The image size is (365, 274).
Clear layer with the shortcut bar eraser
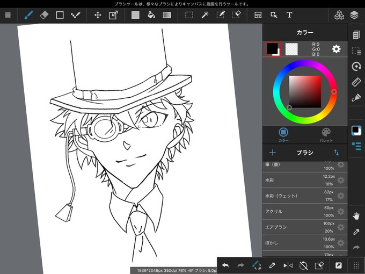(x=319, y=265)
